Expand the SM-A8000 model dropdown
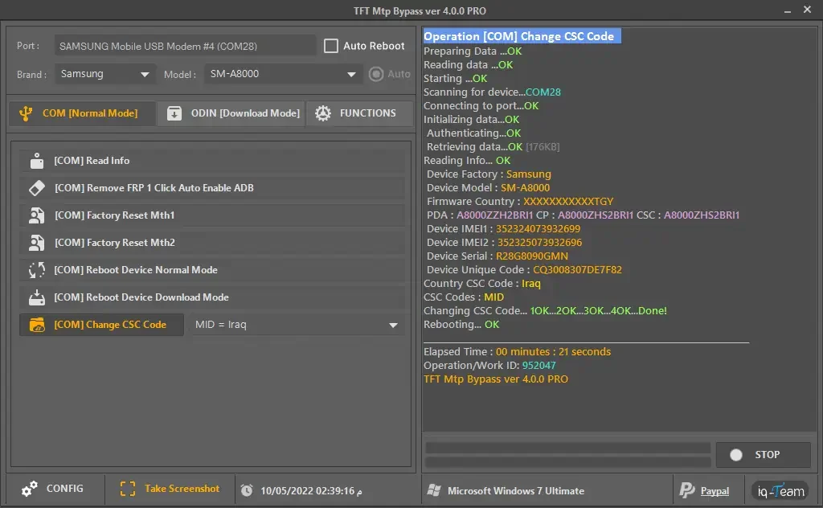Image resolution: width=823 pixels, height=508 pixels. [281, 74]
